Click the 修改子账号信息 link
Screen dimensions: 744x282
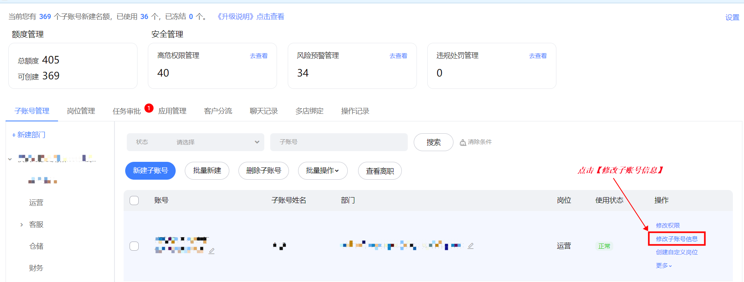coord(677,239)
